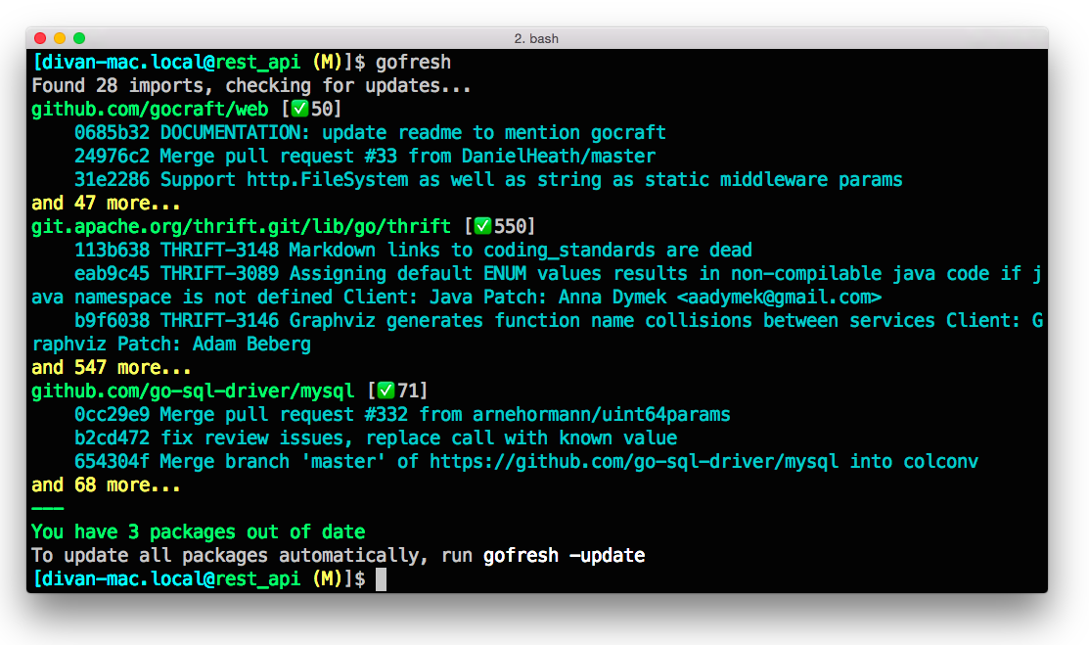Click the green check emoji beside thrift count 550
Image resolution: width=1089 pixels, height=645 pixels.
pos(482,227)
